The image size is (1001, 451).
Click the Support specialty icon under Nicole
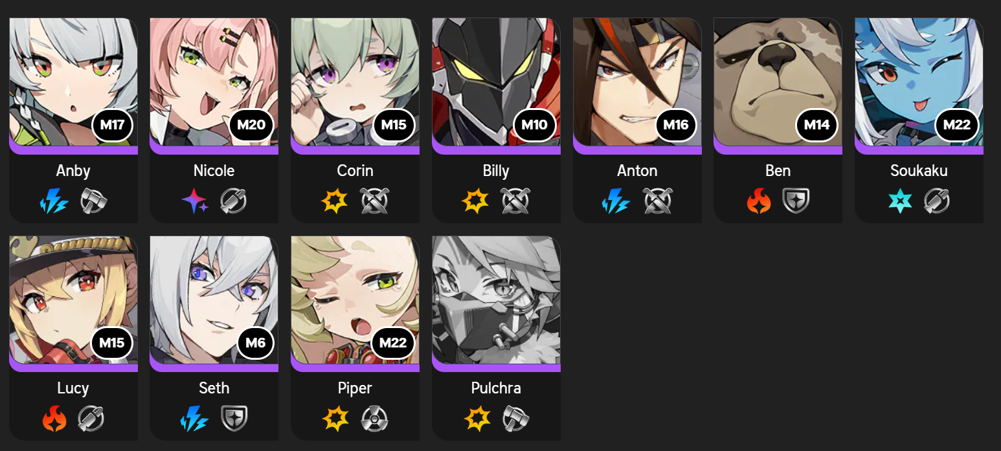[x=233, y=201]
